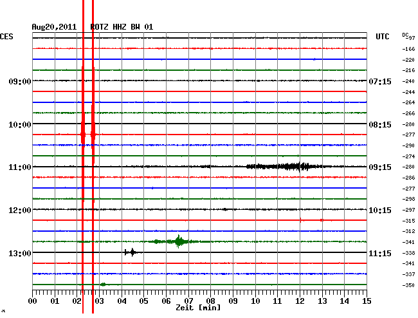Select the 13:00 local time label
Viewport: 418px width, 318px height.
coord(20,253)
